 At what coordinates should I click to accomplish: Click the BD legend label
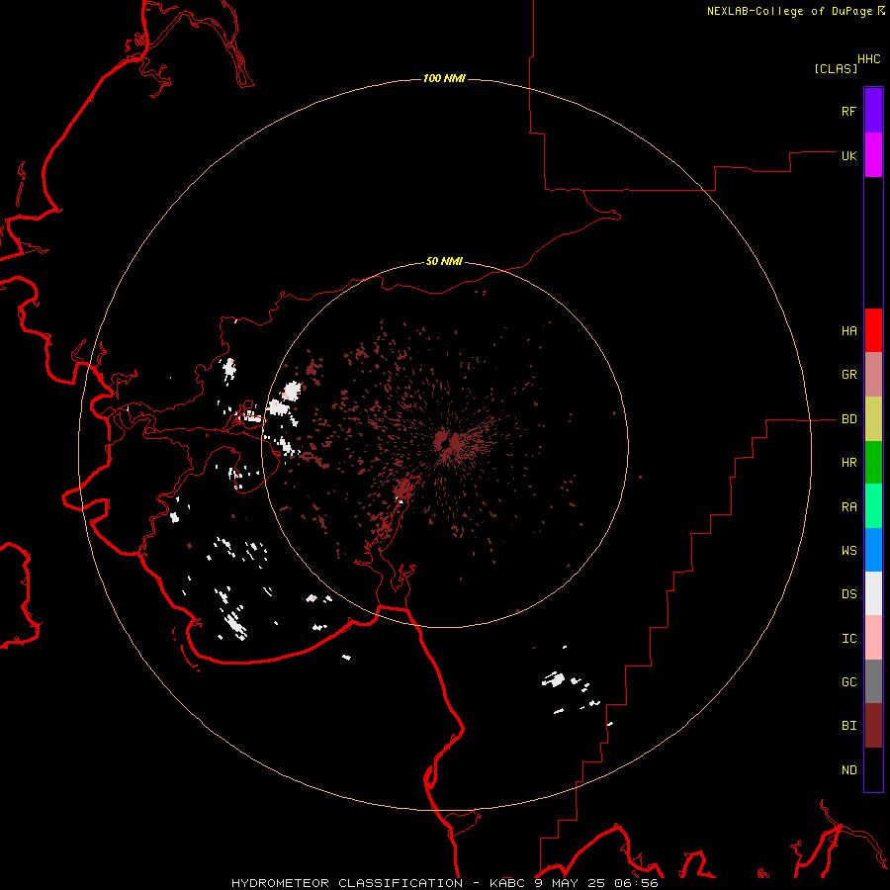848,419
